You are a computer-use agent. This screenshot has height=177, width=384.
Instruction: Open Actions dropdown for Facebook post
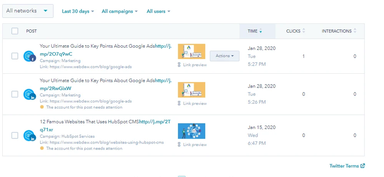224,56
